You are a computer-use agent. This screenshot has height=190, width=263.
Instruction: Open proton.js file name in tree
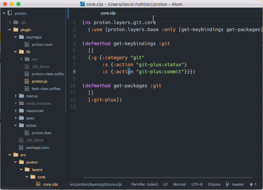point(40,81)
